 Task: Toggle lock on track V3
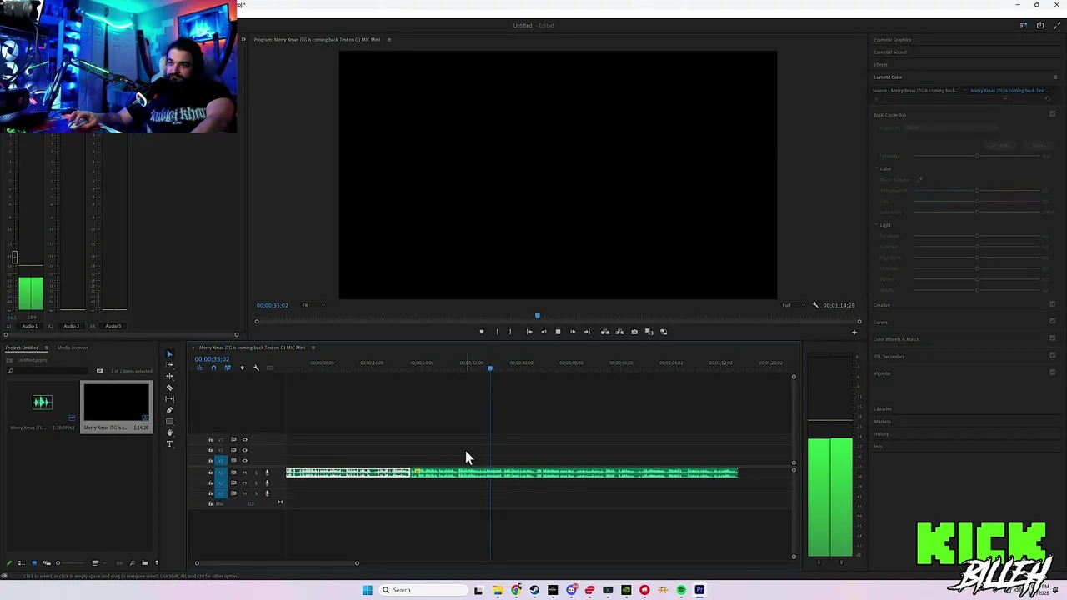(x=210, y=439)
